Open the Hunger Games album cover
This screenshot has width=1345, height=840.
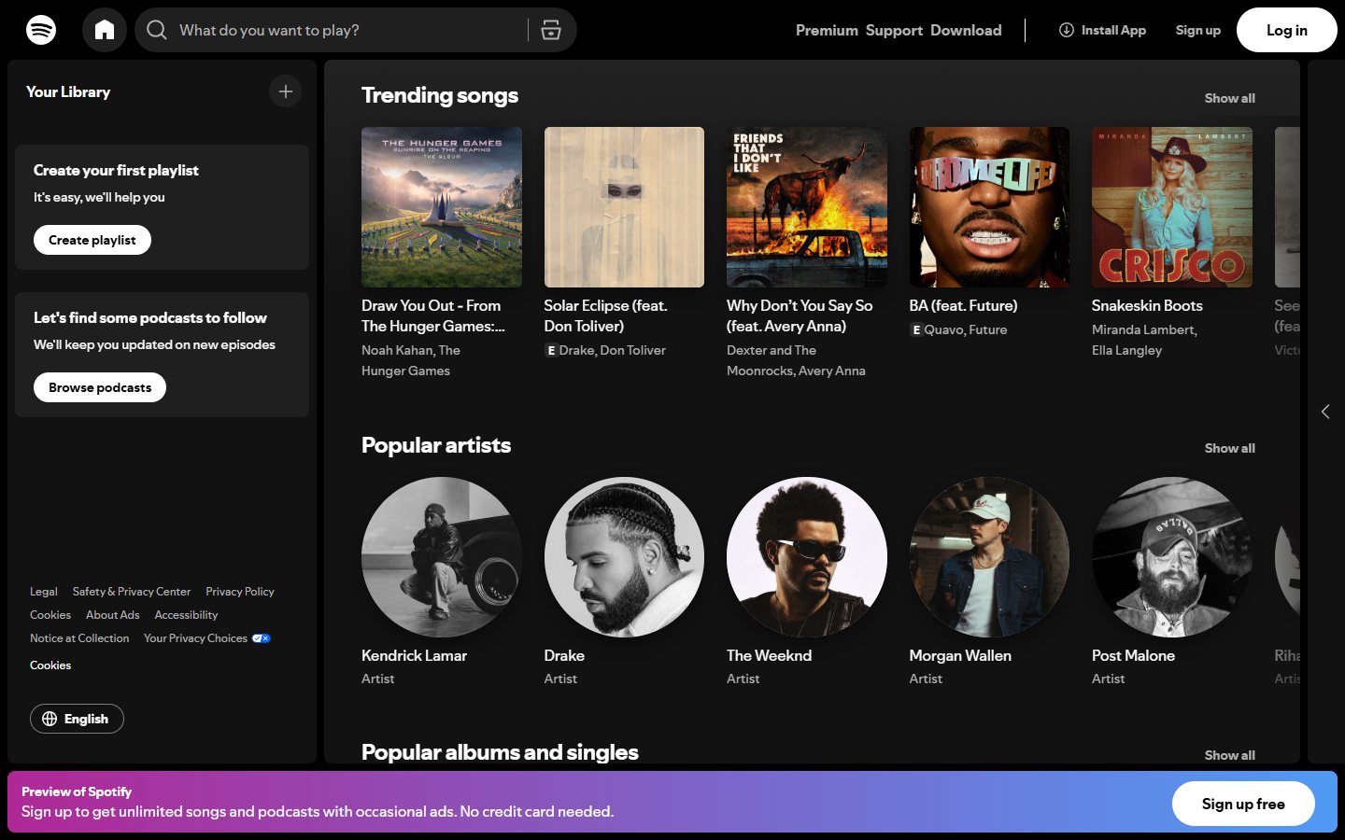pos(442,207)
